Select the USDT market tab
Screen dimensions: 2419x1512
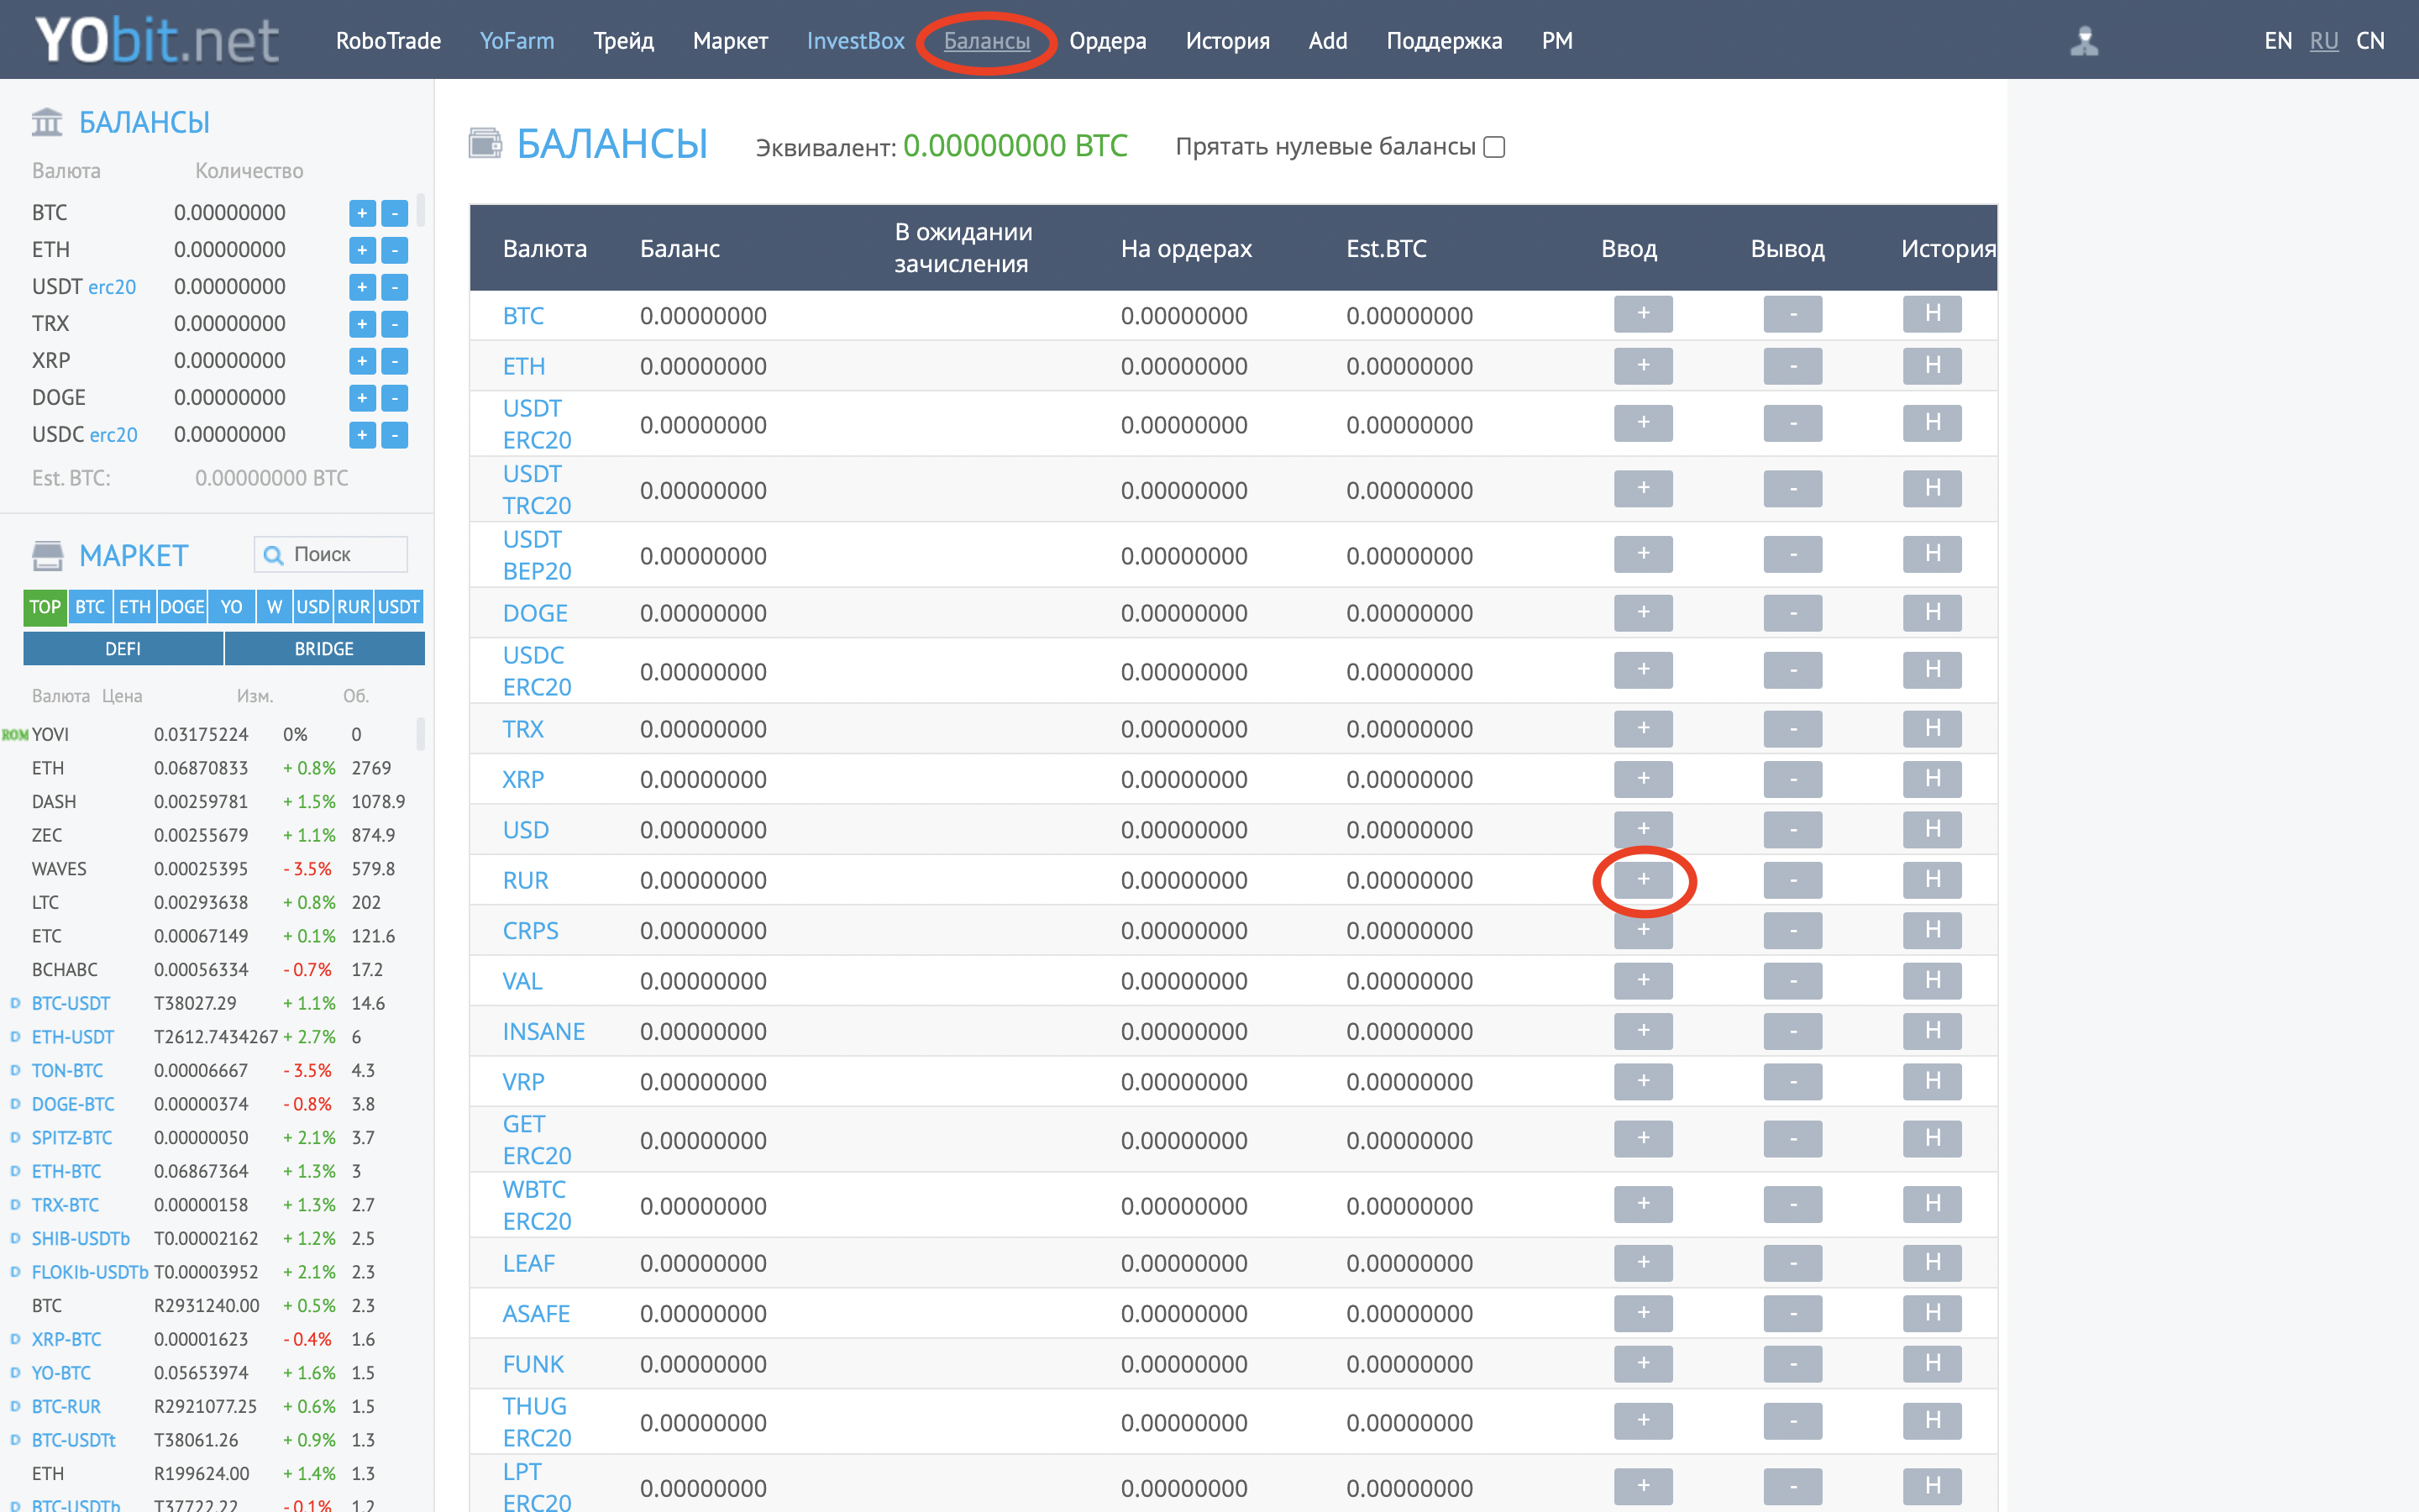coord(399,607)
